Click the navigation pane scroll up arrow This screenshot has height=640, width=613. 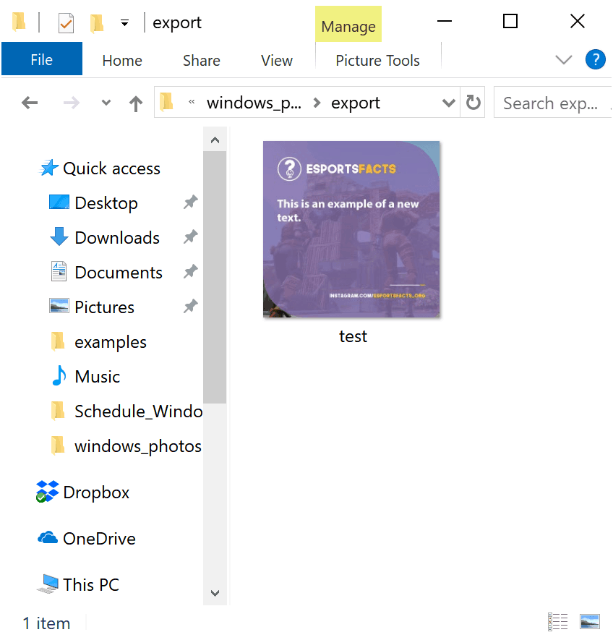click(215, 140)
